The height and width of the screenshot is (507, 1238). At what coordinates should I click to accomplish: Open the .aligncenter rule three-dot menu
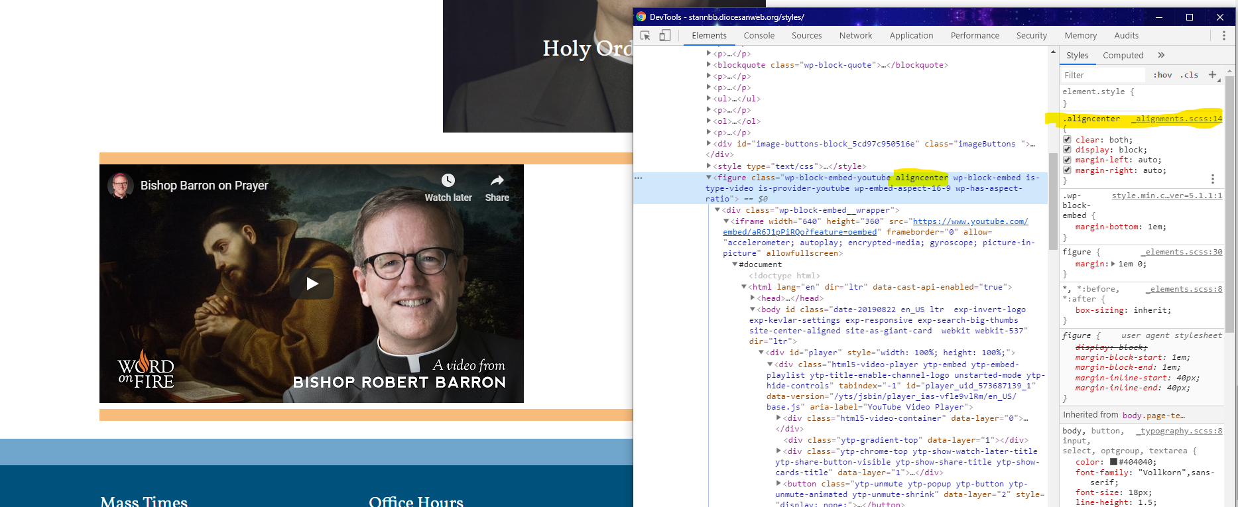point(1213,179)
